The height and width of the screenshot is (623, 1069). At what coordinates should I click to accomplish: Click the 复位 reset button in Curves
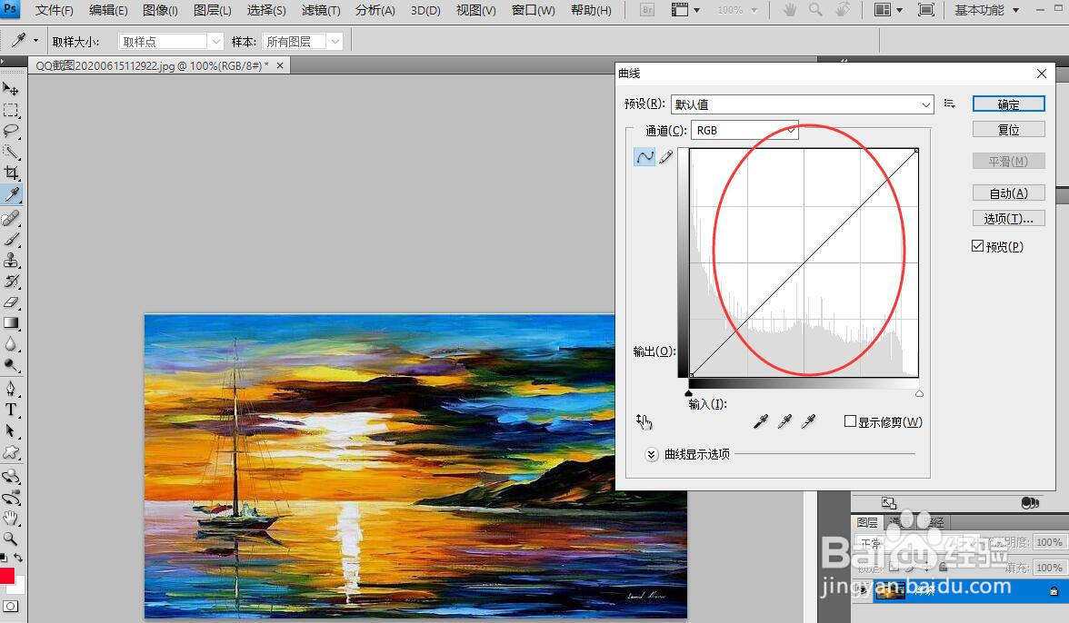click(x=1008, y=129)
